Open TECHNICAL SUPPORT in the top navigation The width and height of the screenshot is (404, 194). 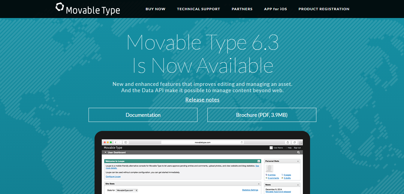pyautogui.click(x=198, y=9)
